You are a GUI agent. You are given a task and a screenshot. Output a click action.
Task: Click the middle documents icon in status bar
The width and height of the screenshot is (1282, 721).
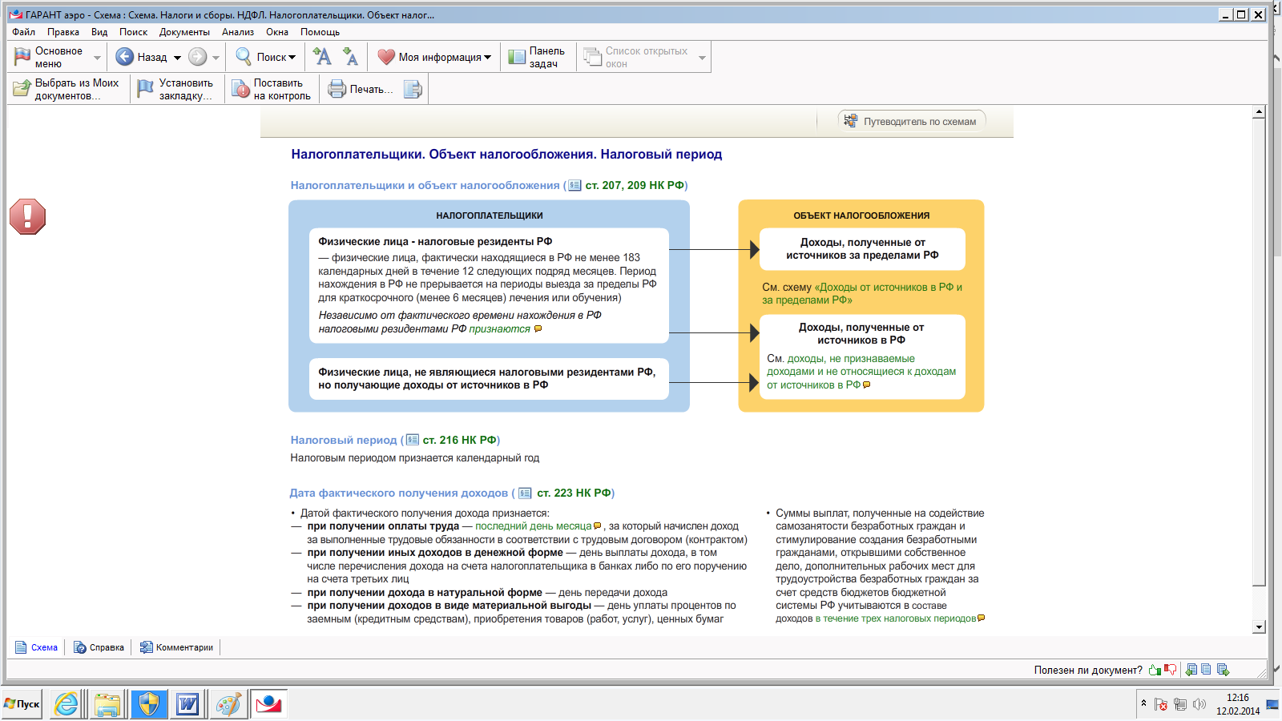pyautogui.click(x=1207, y=670)
